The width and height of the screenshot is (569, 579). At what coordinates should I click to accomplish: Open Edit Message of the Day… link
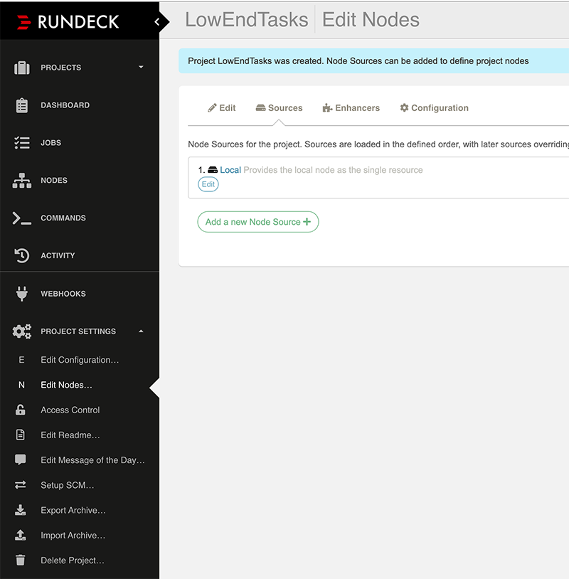pyautogui.click(x=92, y=460)
